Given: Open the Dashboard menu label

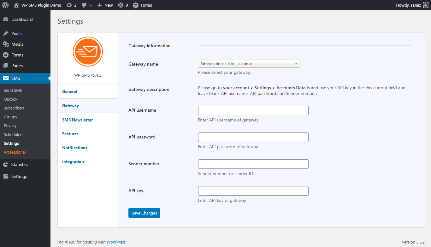Looking at the screenshot, I should click(x=22, y=19).
